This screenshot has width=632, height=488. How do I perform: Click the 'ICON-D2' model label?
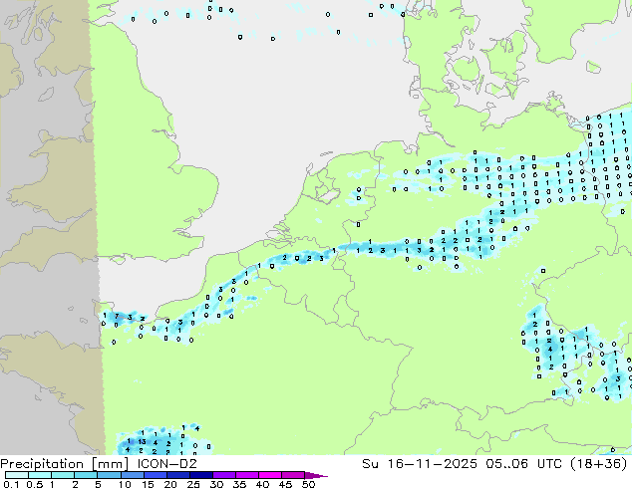click(166, 464)
